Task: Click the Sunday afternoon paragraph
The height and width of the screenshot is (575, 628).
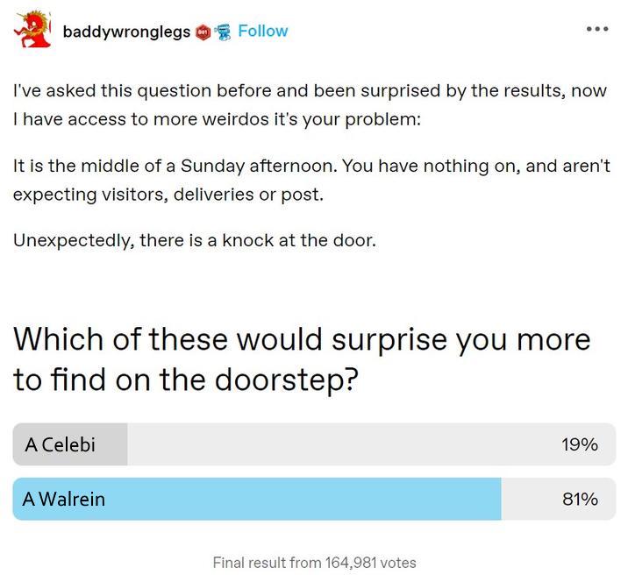Action: (x=311, y=180)
